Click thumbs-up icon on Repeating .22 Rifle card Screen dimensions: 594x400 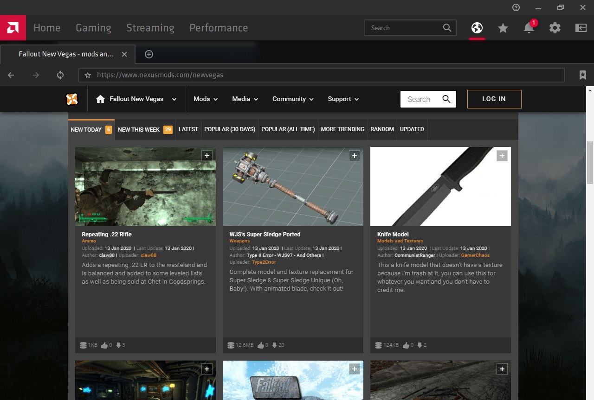click(x=104, y=345)
